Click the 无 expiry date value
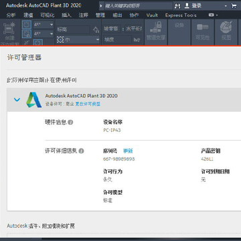The width and height of the screenshot is (241, 241). click(x=203, y=179)
